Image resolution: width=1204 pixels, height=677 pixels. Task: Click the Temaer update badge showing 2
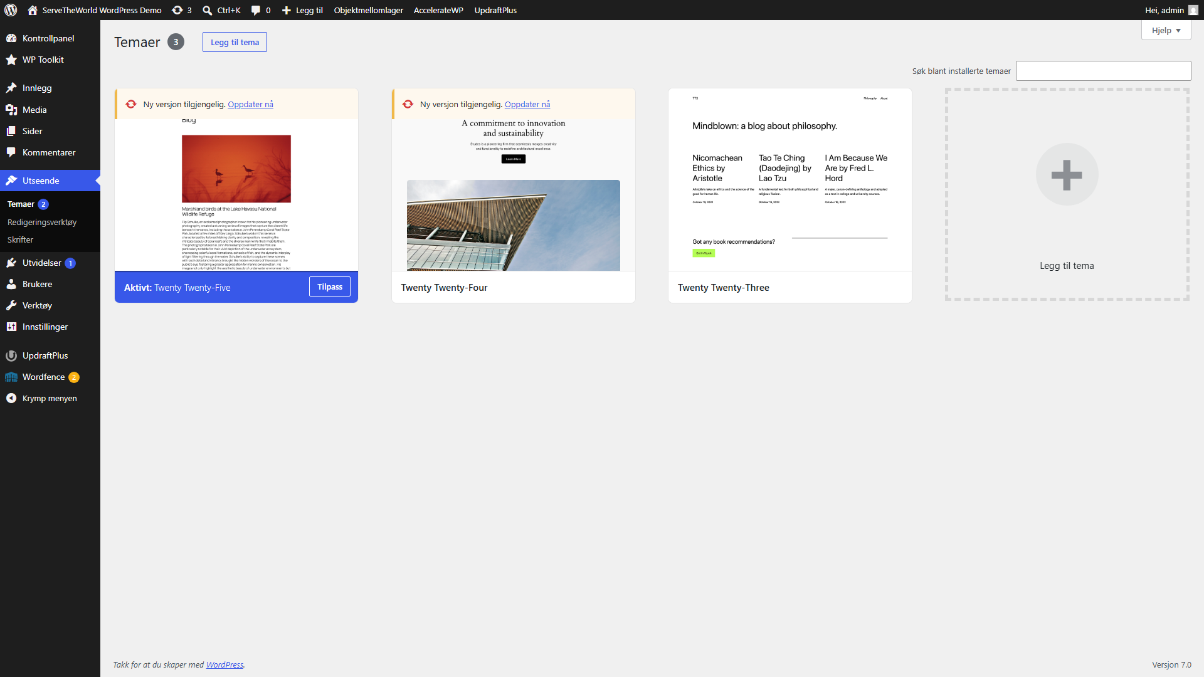[x=43, y=204]
